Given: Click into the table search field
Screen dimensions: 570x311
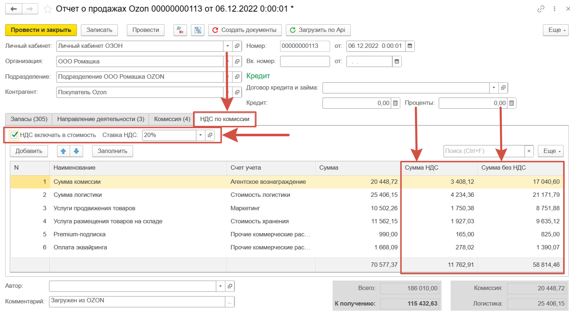Looking at the screenshot, I should [483, 151].
